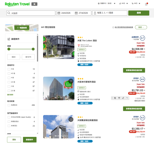Click the 僅剩 7 間房 badge
Image resolution: width=154 pixels, height=144 pixels.
point(85,141)
